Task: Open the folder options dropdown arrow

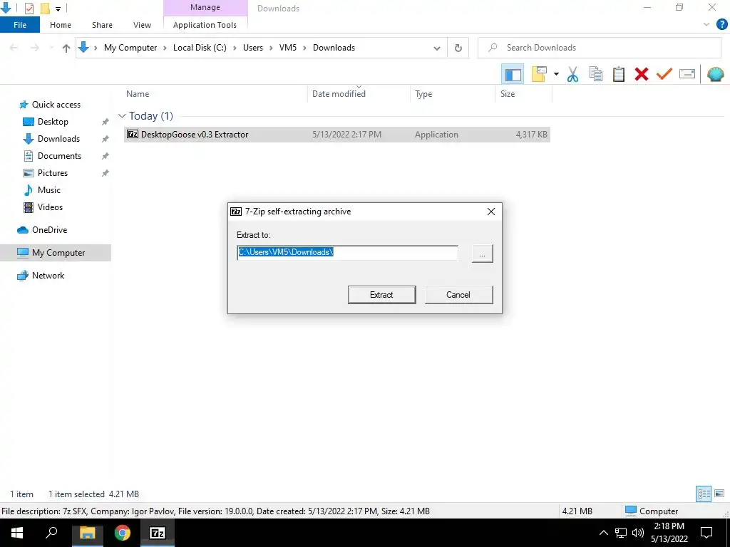Action: 556,74
